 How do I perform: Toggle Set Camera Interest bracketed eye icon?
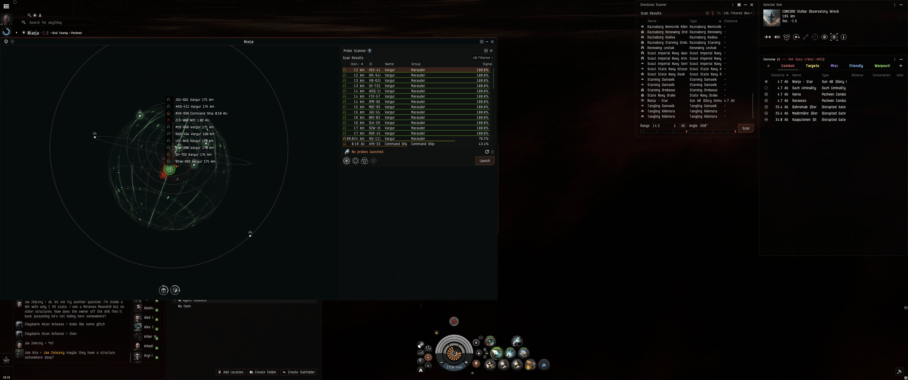(x=834, y=37)
